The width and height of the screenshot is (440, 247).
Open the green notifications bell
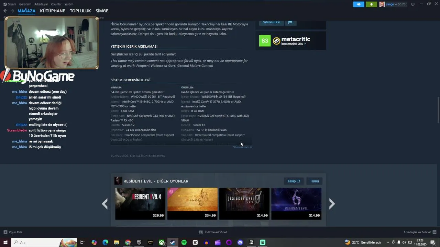(371, 4)
